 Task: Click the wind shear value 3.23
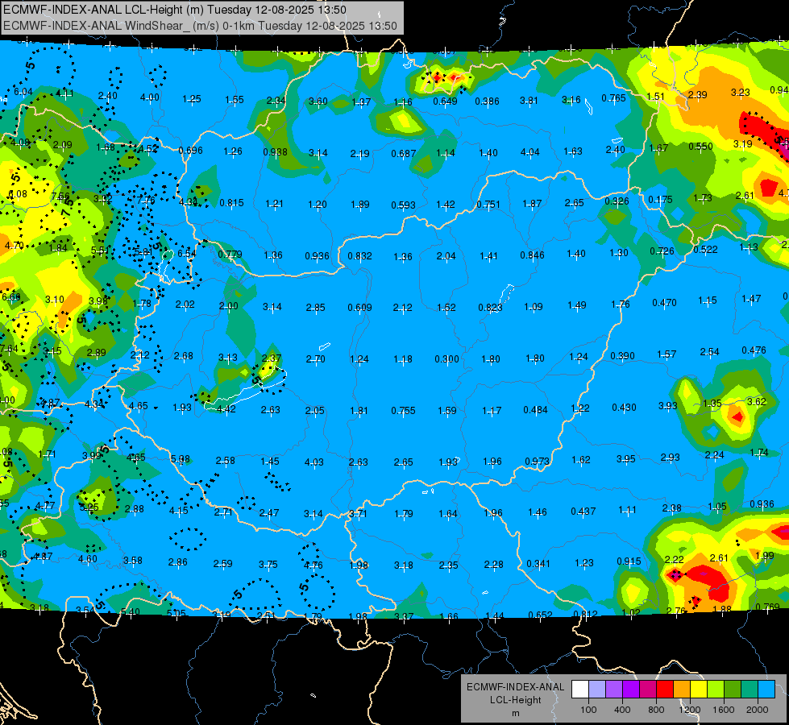[740, 93]
